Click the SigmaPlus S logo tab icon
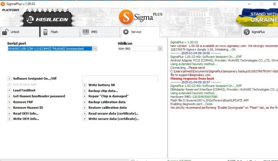 [247, 32]
